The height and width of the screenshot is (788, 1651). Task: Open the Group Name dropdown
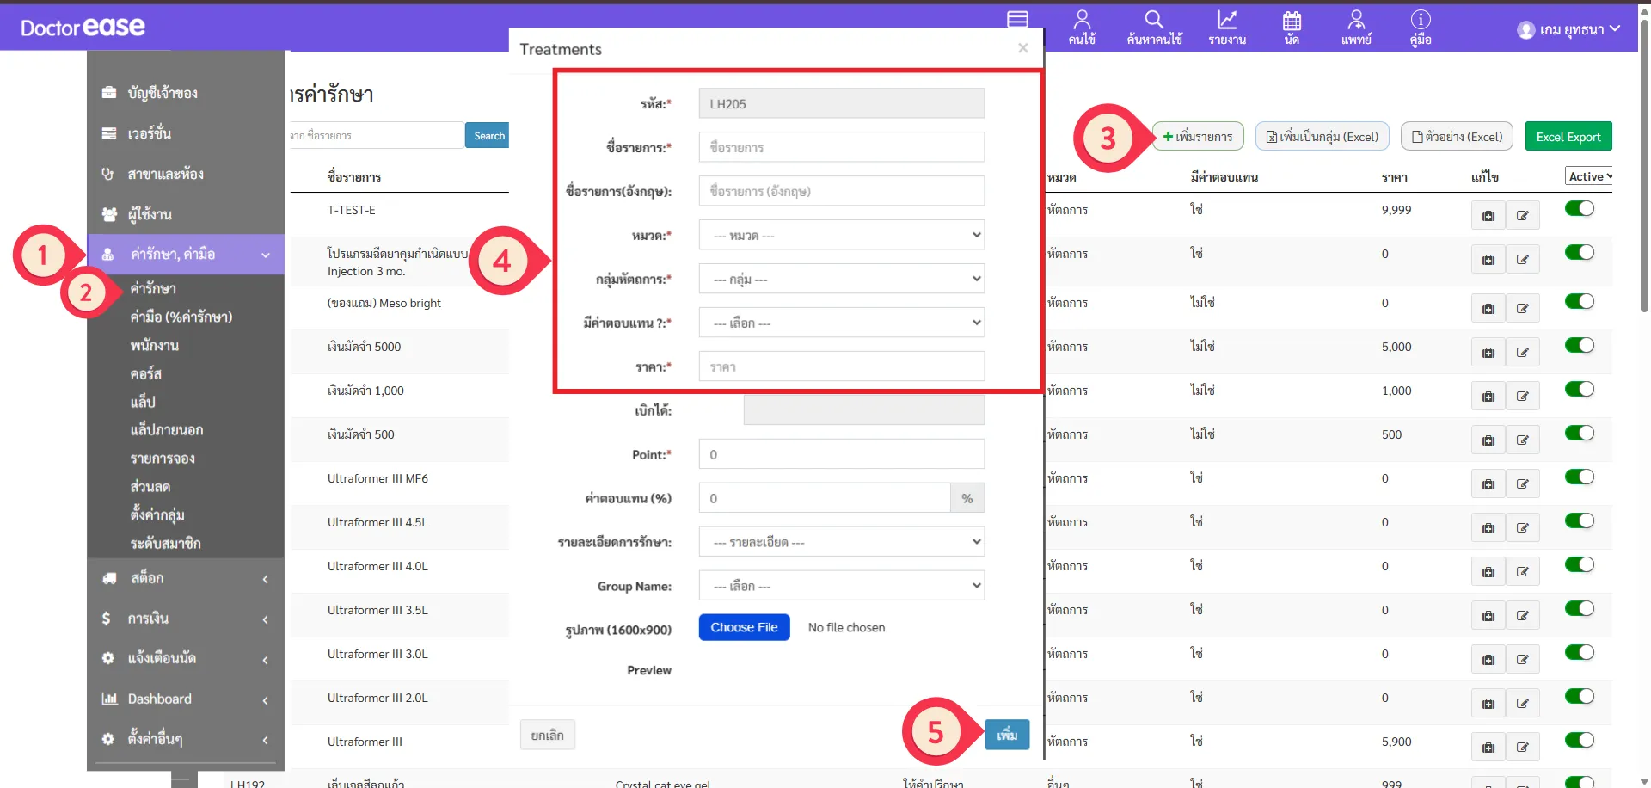point(841,587)
